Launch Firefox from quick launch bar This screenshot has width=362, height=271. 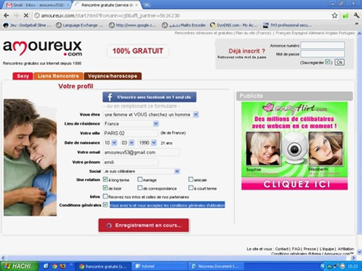63,266
